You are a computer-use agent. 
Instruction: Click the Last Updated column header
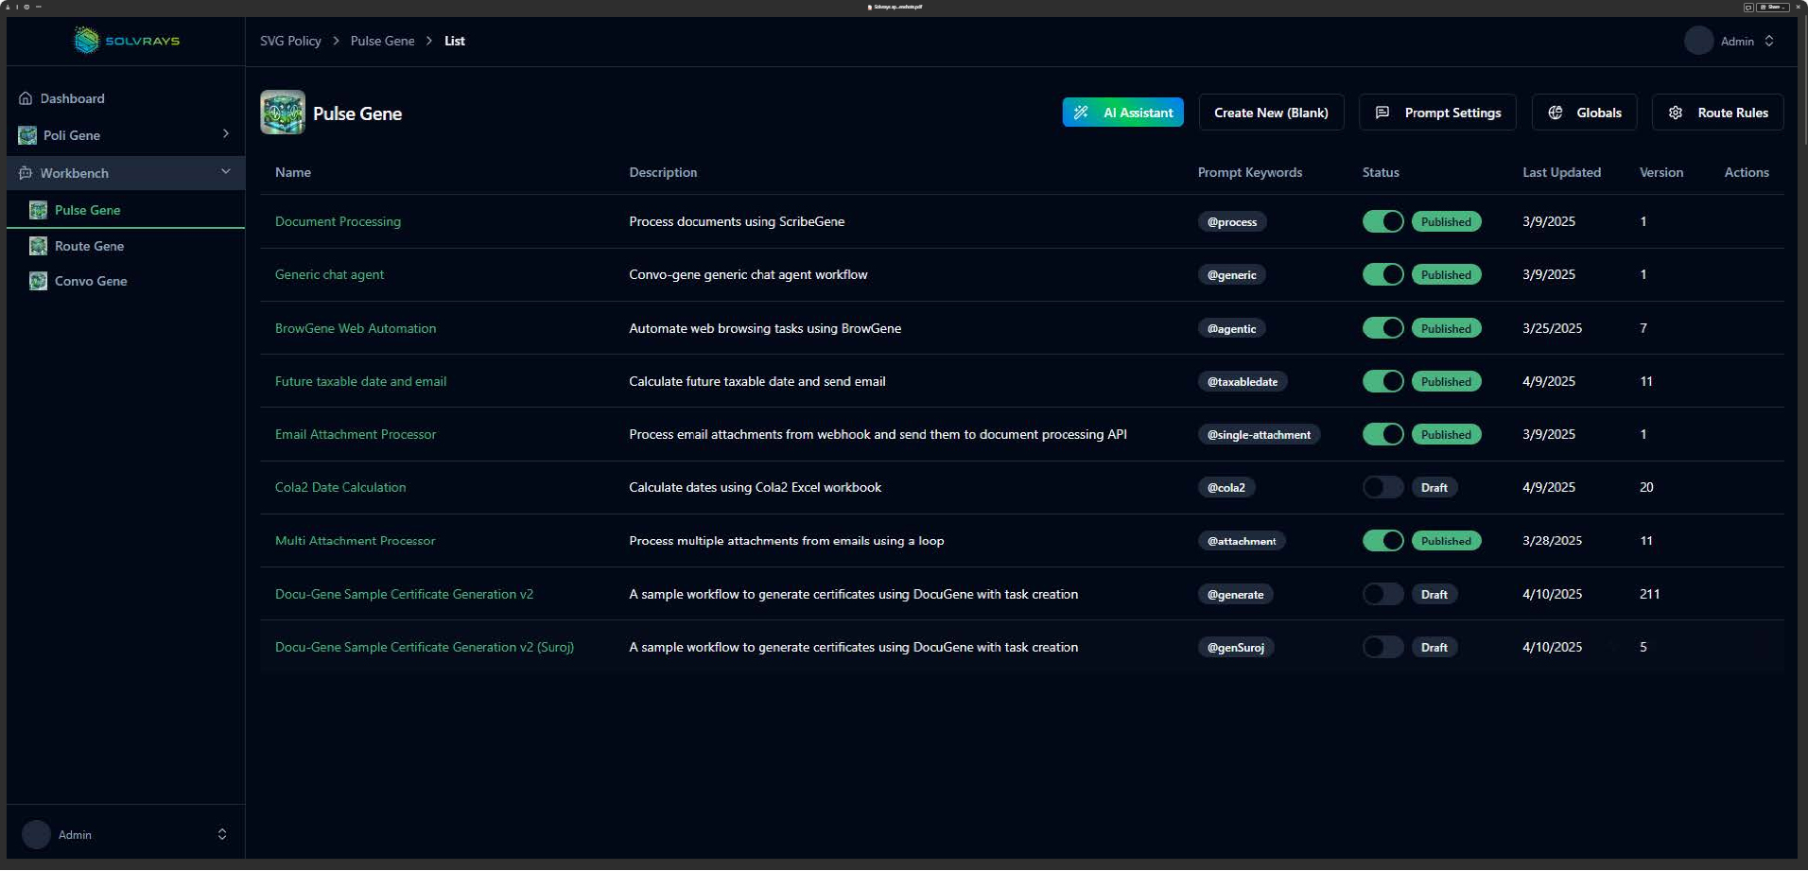[1561, 172]
